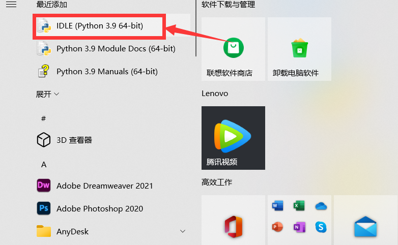The width and height of the screenshot is (398, 245).
Task: Open 卸载电脑软件 tile
Action: tap(299, 49)
